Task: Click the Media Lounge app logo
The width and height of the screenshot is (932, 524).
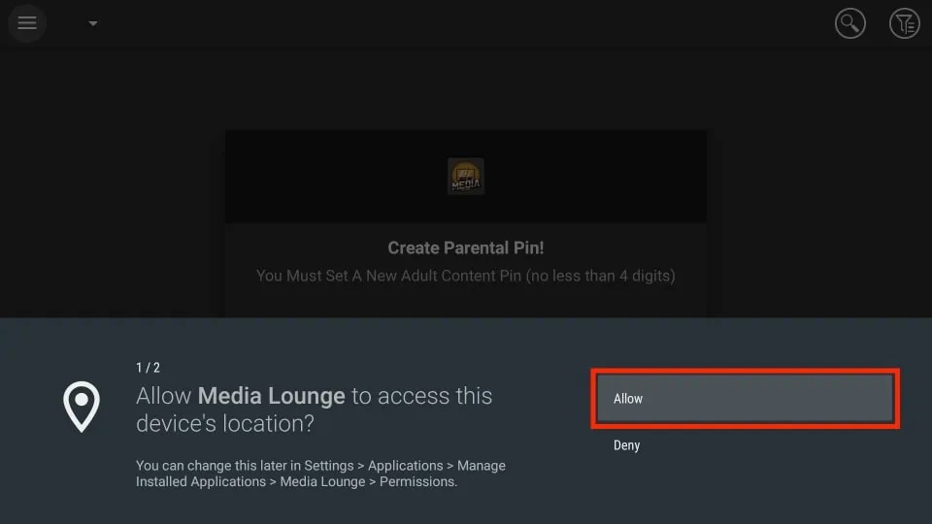Action: (465, 176)
